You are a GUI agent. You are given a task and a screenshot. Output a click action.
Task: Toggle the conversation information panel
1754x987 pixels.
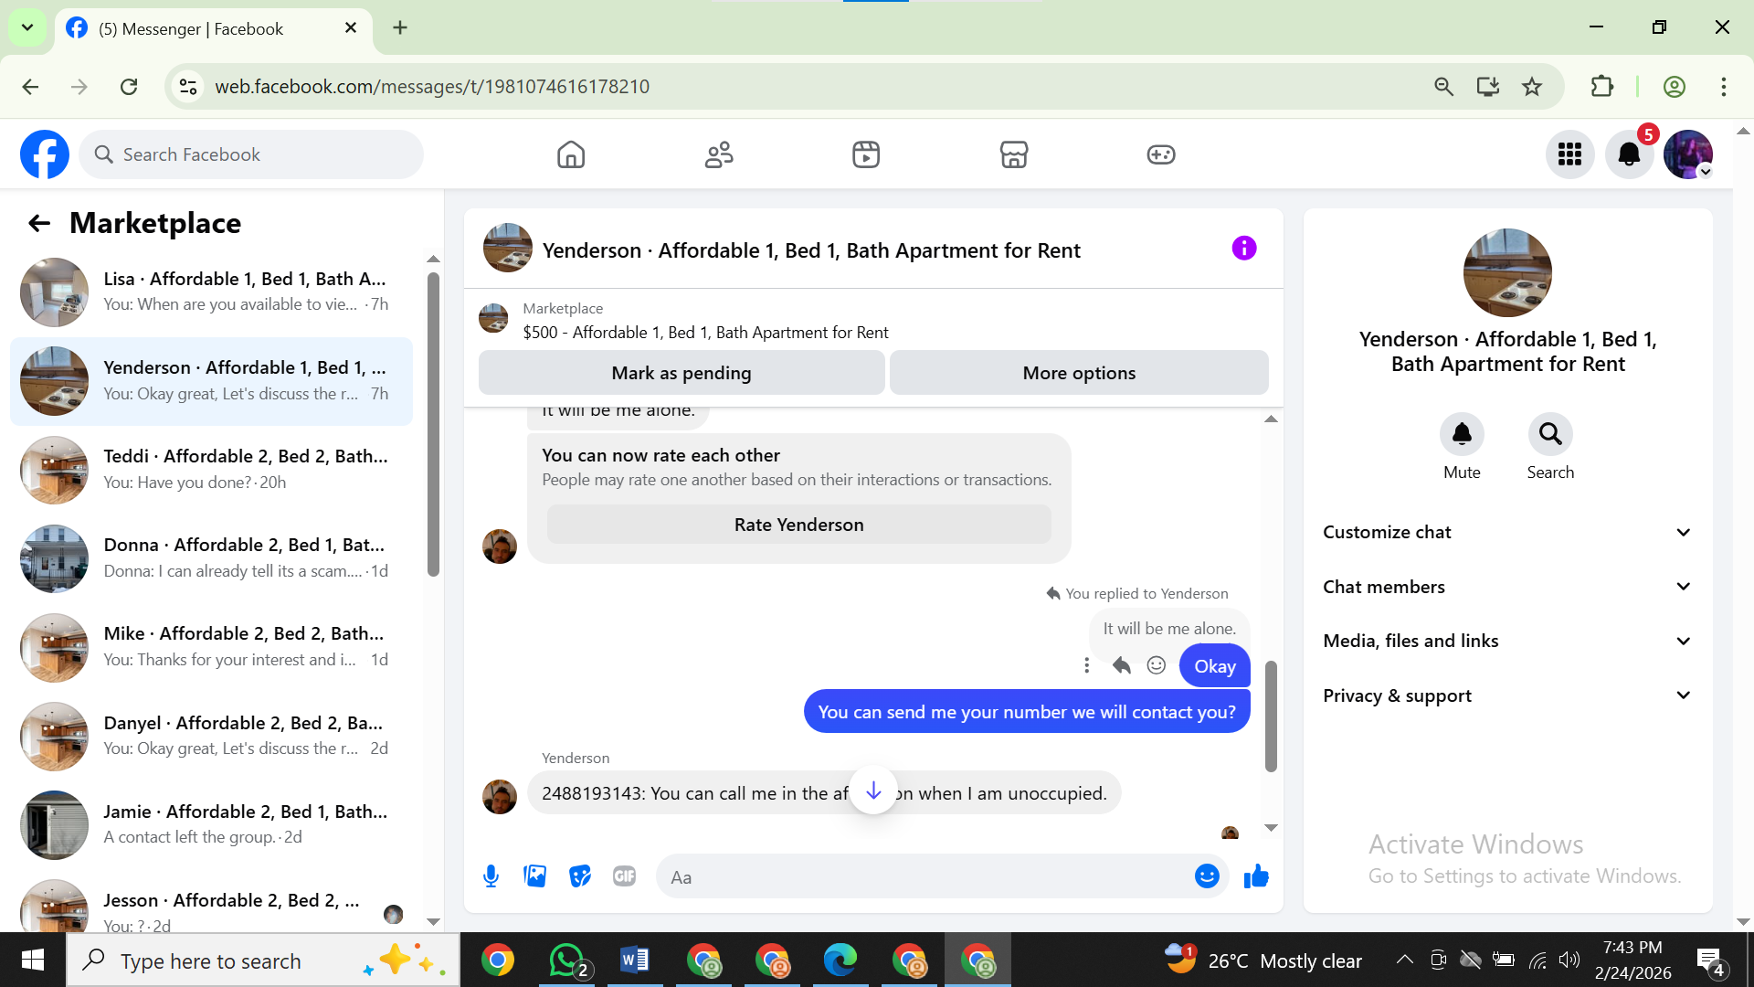(x=1244, y=249)
